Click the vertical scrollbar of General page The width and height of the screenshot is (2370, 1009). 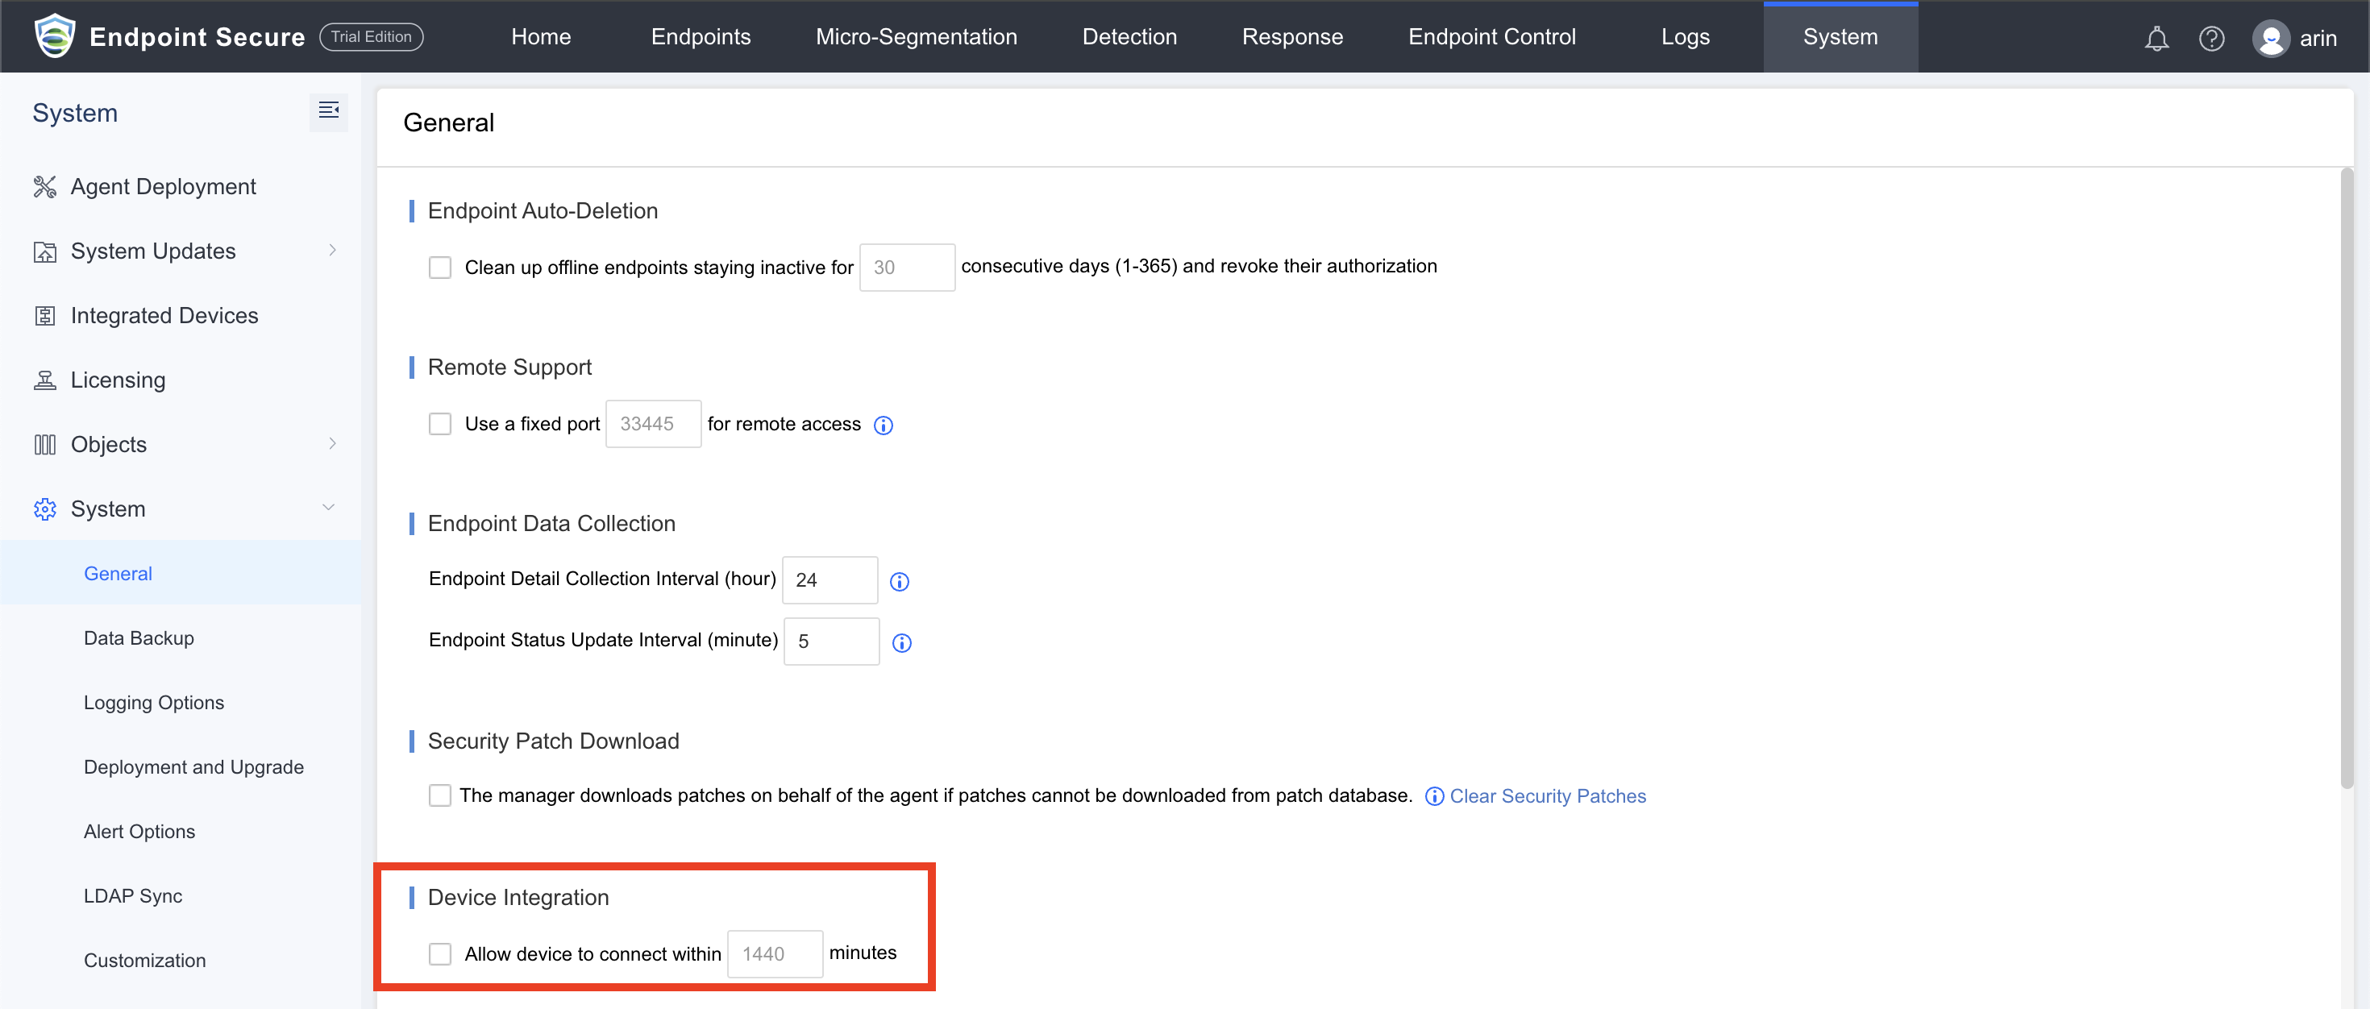(2347, 478)
